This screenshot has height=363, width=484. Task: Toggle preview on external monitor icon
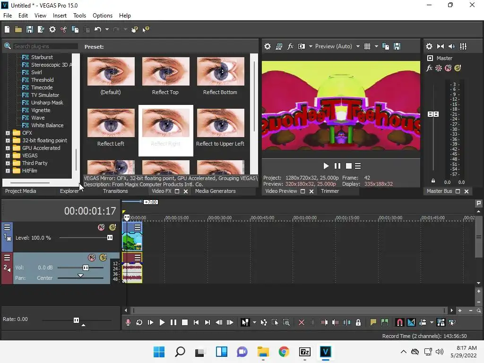coord(279,46)
